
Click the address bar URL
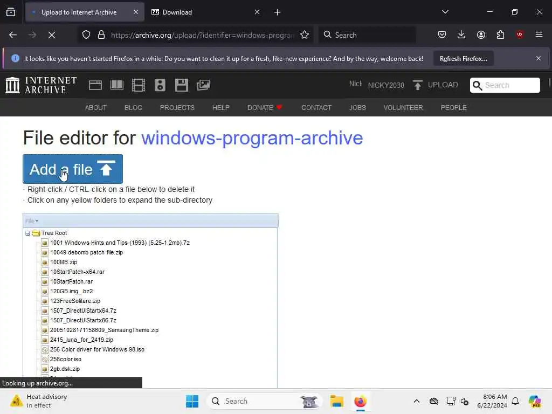(x=202, y=35)
